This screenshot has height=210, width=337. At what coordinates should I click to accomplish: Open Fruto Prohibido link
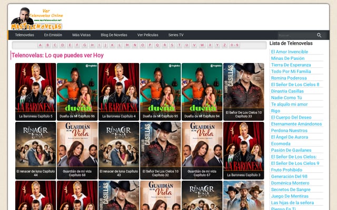(x=286, y=170)
